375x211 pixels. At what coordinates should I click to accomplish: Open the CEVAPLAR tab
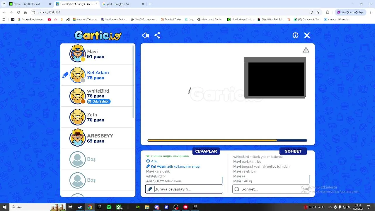tap(206, 151)
